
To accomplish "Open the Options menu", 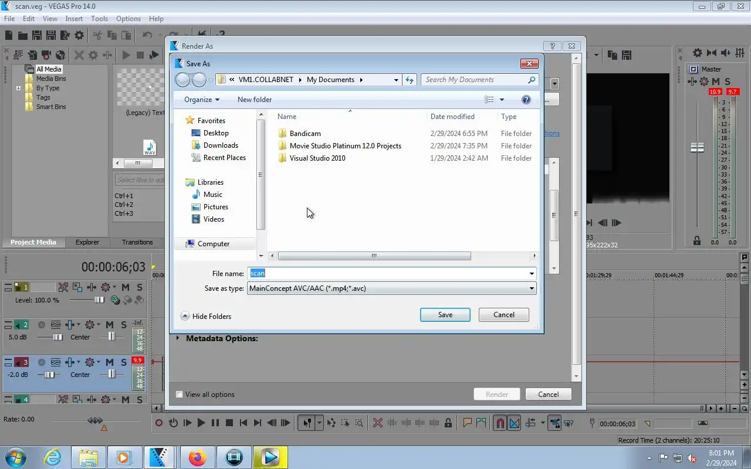I will (x=128, y=19).
